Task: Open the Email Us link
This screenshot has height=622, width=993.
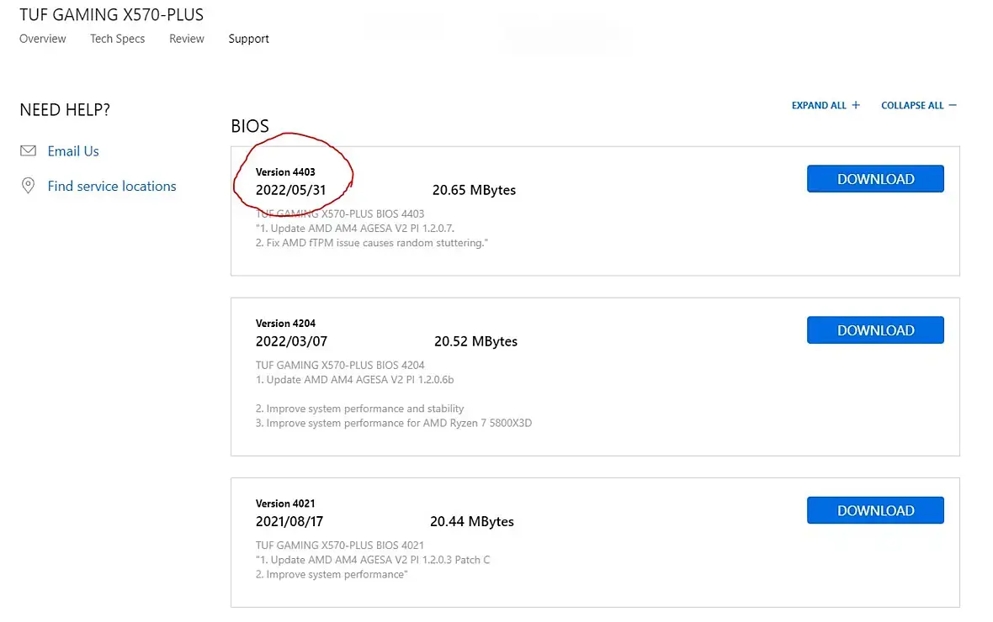Action: point(73,151)
